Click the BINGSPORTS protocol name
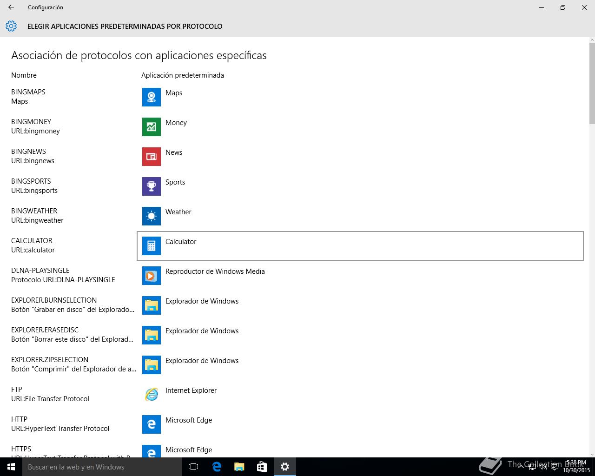This screenshot has width=595, height=476. (31, 181)
